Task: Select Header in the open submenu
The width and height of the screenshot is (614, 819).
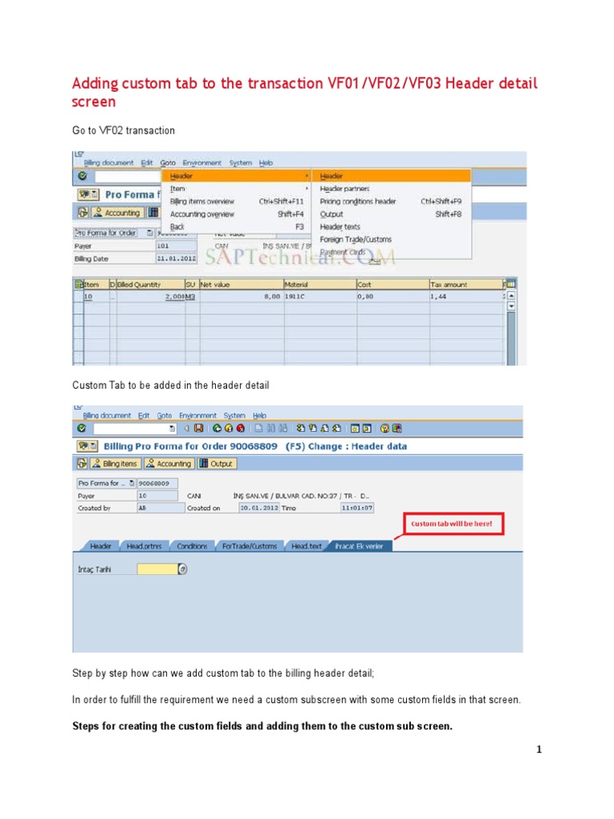Action: tap(391, 176)
